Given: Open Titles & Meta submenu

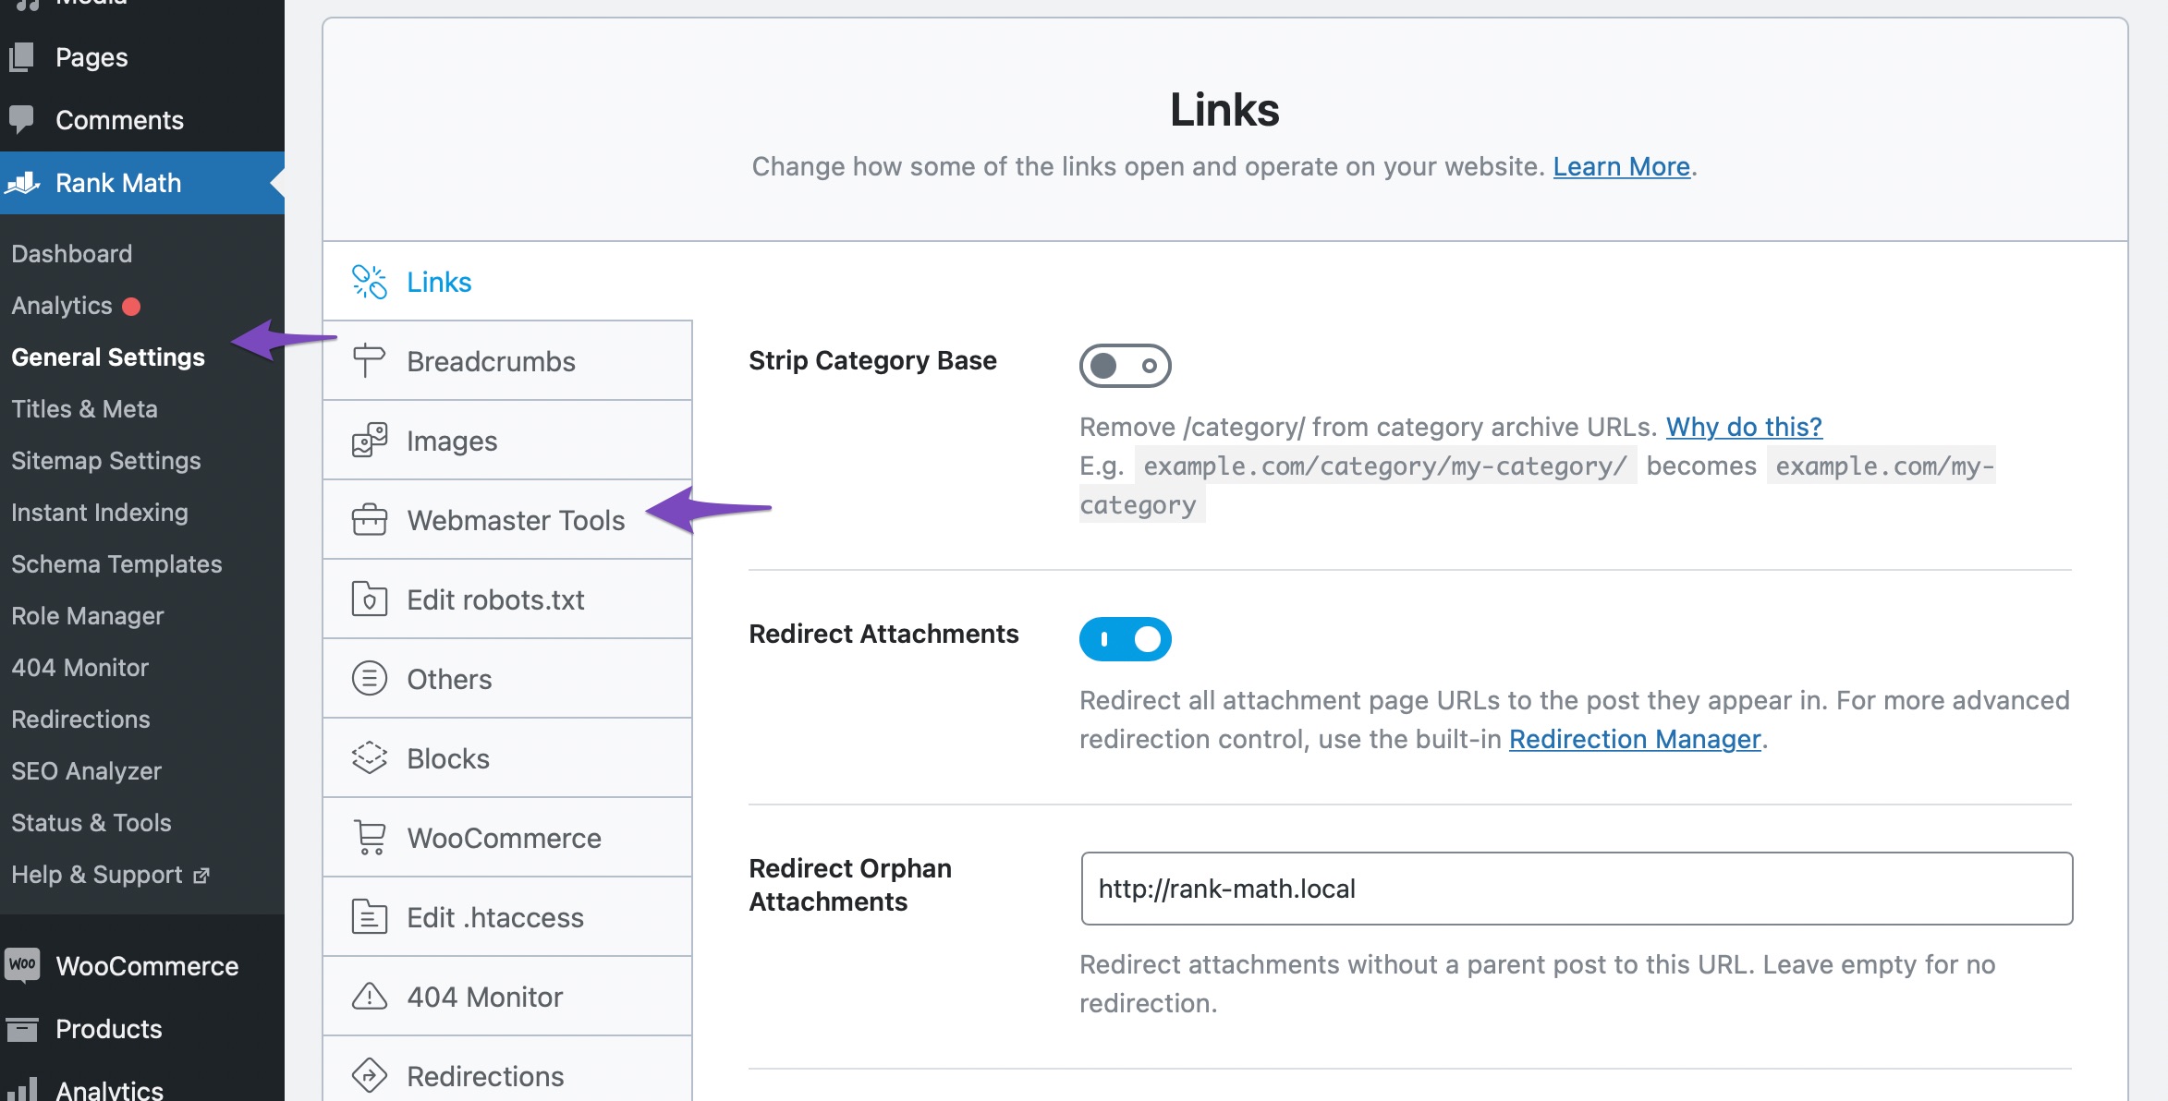Looking at the screenshot, I should [84, 409].
